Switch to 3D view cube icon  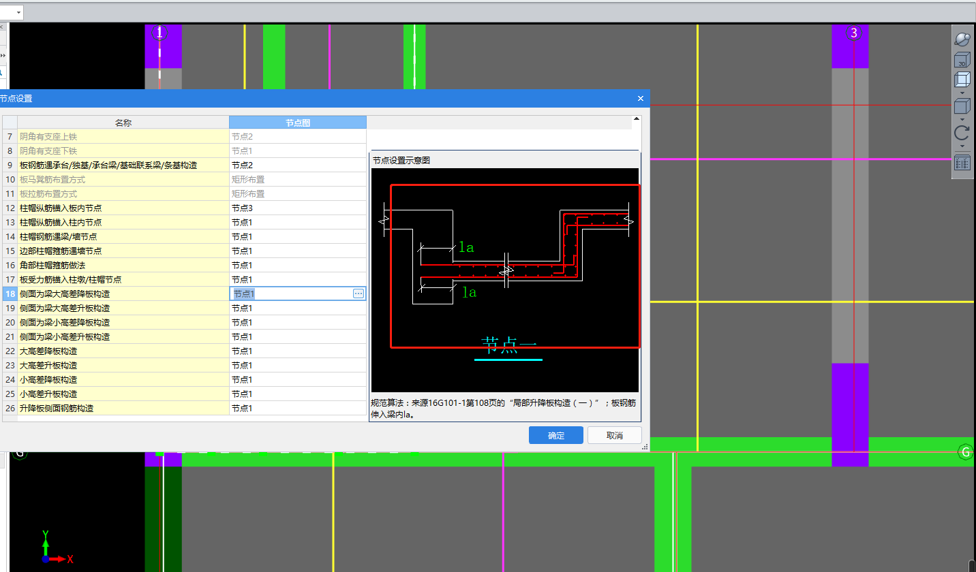pyautogui.click(x=962, y=59)
